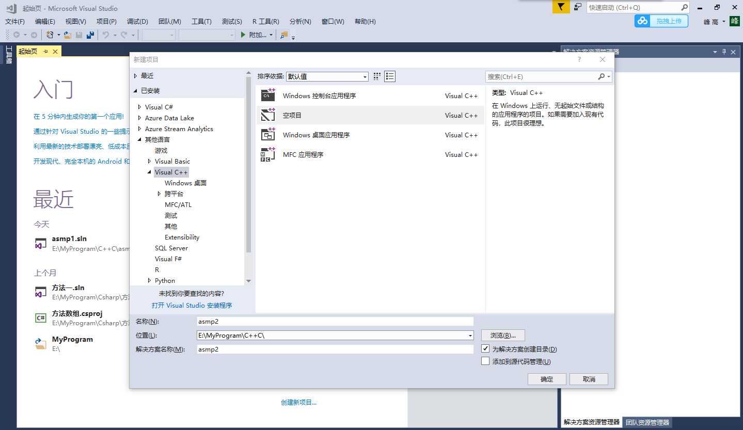This screenshot has height=430, width=743.
Task: Click the 创建新项目... link
Action: click(x=298, y=402)
